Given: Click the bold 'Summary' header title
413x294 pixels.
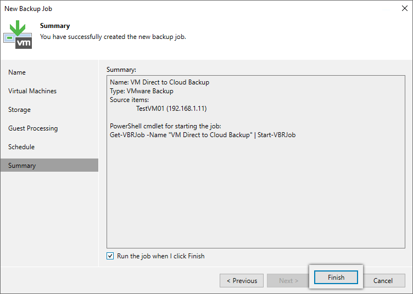Looking at the screenshot, I should tap(55, 26).
